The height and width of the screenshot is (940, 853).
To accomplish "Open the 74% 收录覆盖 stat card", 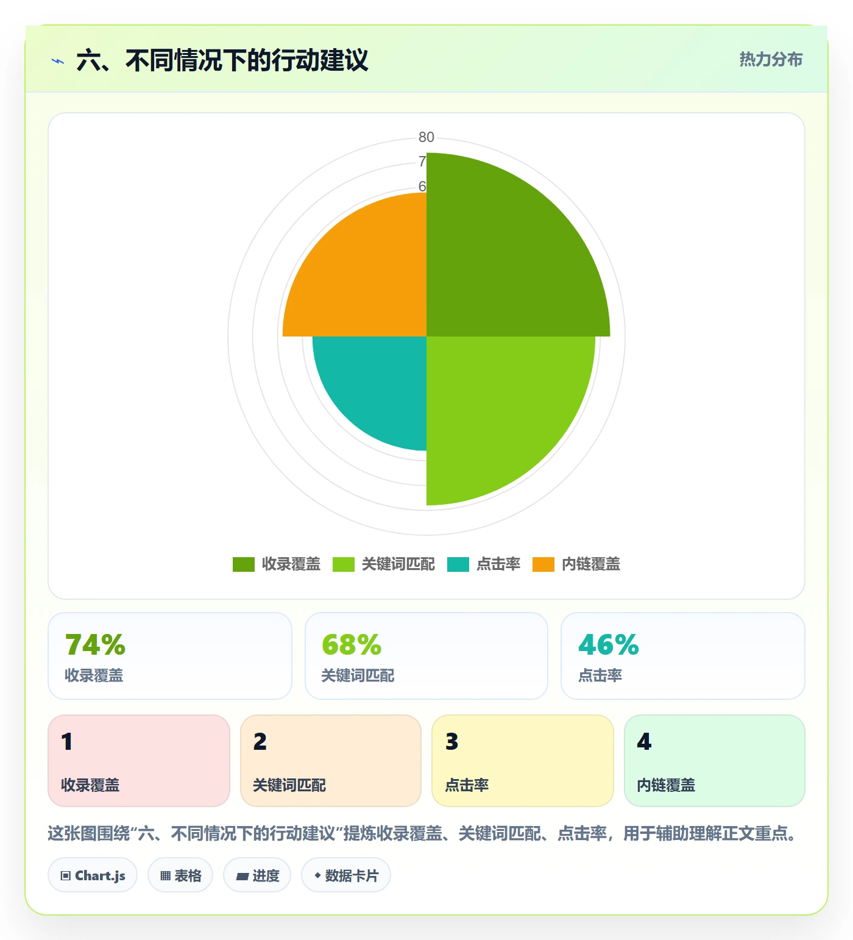I will pyautogui.click(x=170, y=656).
